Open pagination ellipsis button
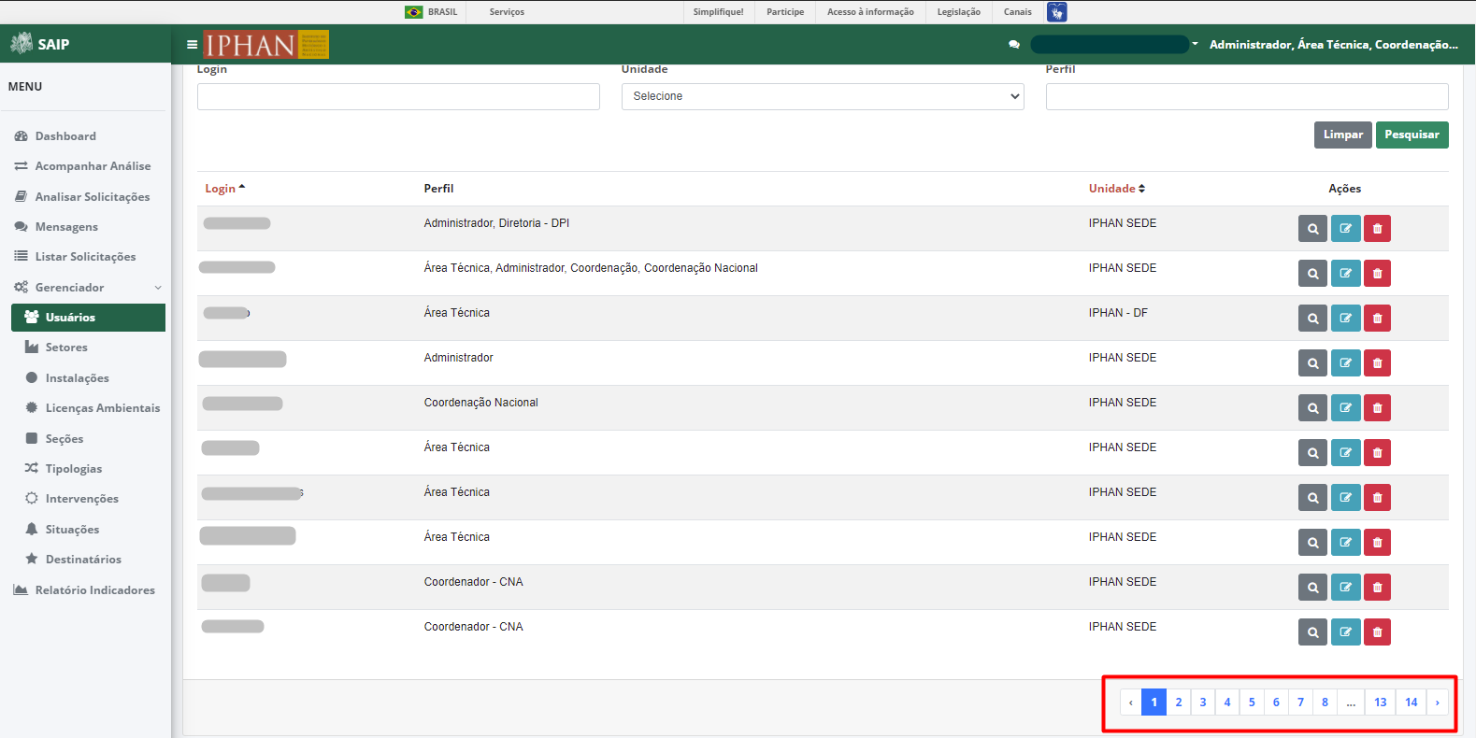The width and height of the screenshot is (1476, 738). [x=1351, y=703]
